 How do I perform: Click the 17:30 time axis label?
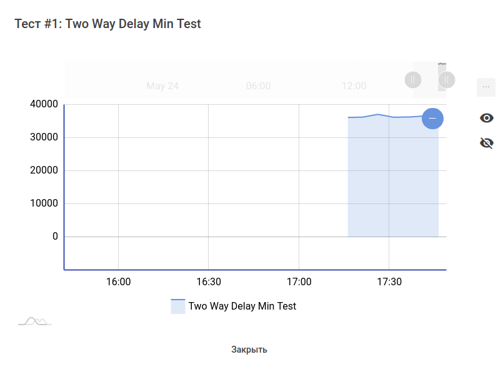pos(389,282)
